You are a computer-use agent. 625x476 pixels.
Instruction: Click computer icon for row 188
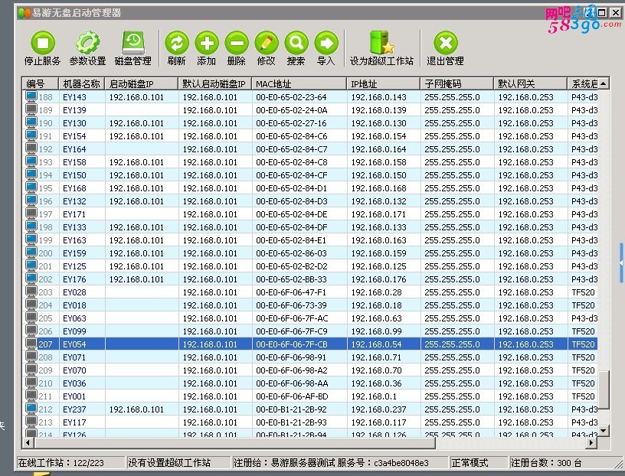pyautogui.click(x=31, y=96)
